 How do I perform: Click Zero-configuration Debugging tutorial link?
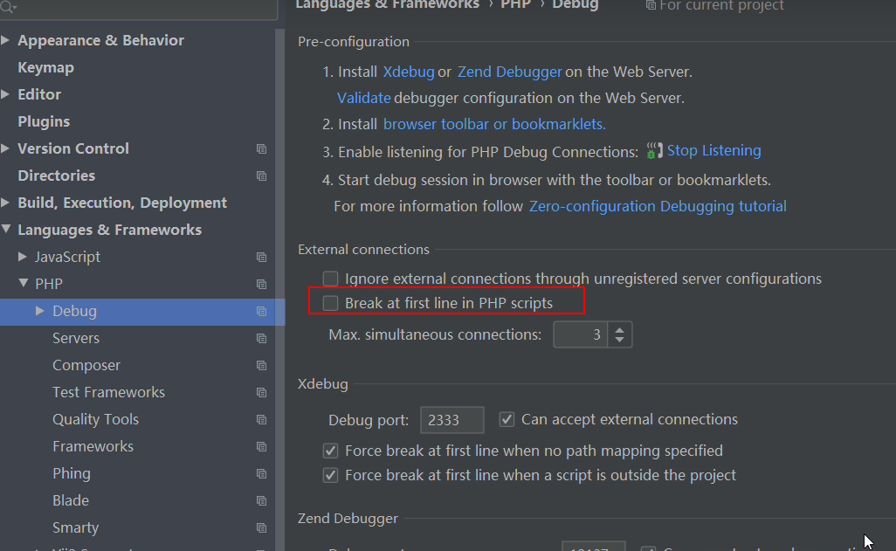click(x=658, y=207)
